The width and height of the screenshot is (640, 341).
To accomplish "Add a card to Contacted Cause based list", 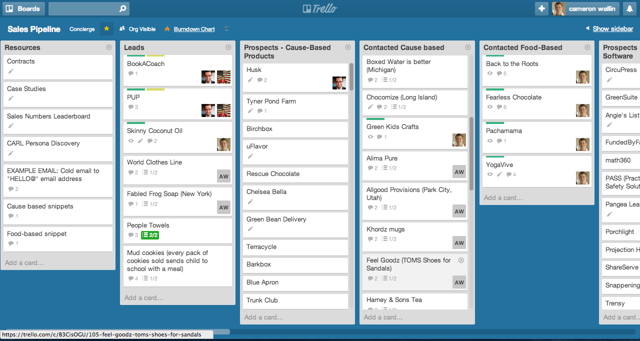I will point(383,317).
